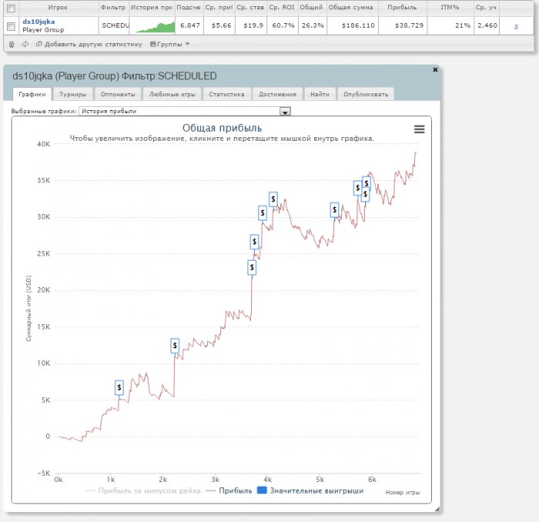Viewport: 539px width, 522px height.
Task: Tick the checkbox for player ds10jqka
Action: click(11, 26)
